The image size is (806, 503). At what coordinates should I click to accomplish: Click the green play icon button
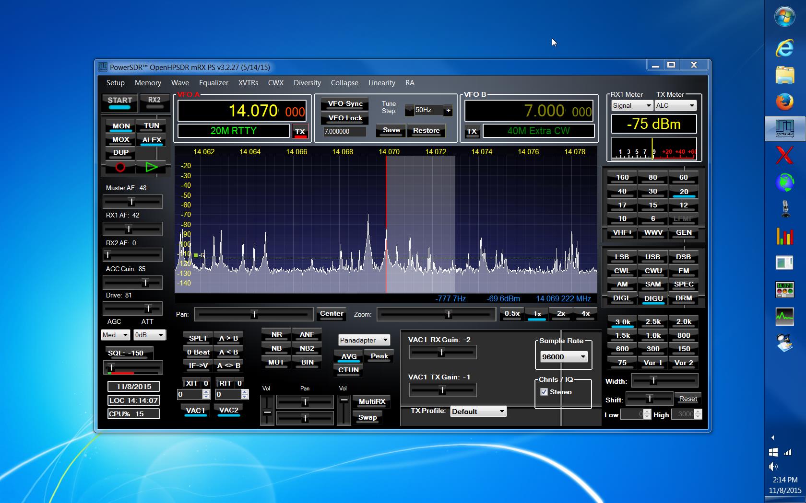pyautogui.click(x=152, y=167)
